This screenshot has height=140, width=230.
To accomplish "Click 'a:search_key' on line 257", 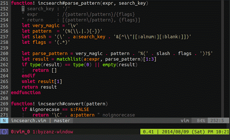I will point(89,37).
